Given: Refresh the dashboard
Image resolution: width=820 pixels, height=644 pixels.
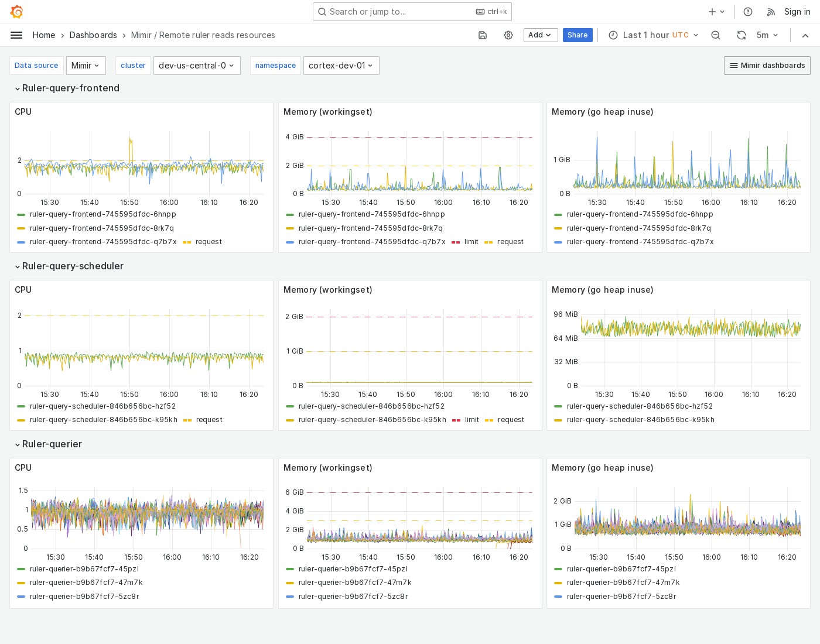Looking at the screenshot, I should click(x=742, y=35).
